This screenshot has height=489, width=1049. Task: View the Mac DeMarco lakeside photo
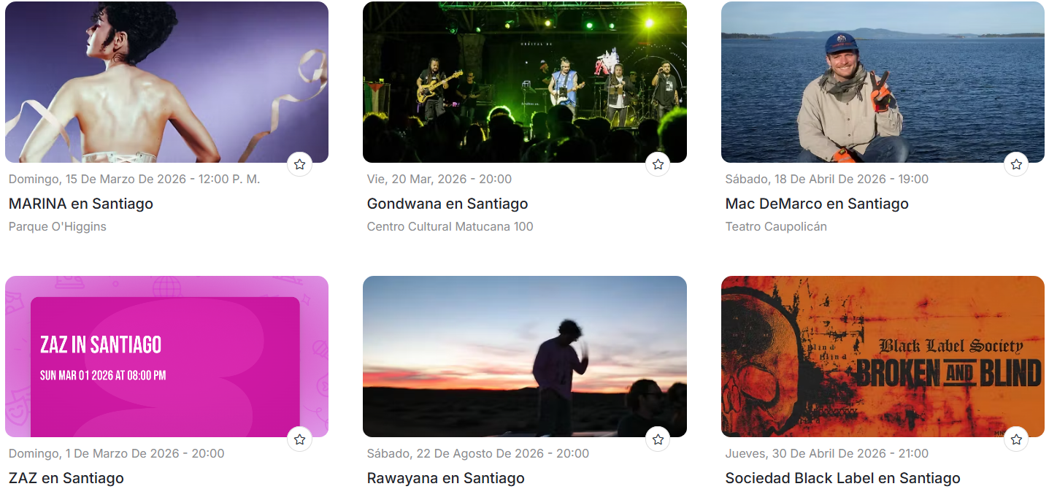(883, 82)
